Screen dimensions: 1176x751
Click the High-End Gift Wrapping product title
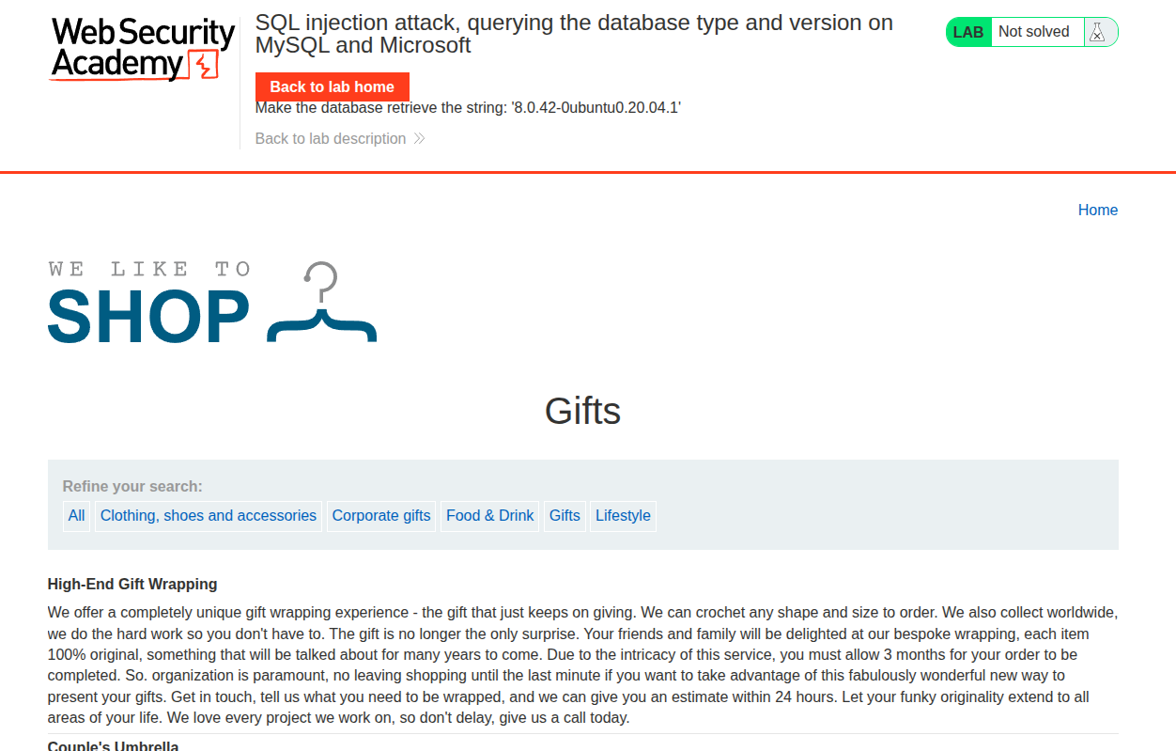pyautogui.click(x=132, y=585)
